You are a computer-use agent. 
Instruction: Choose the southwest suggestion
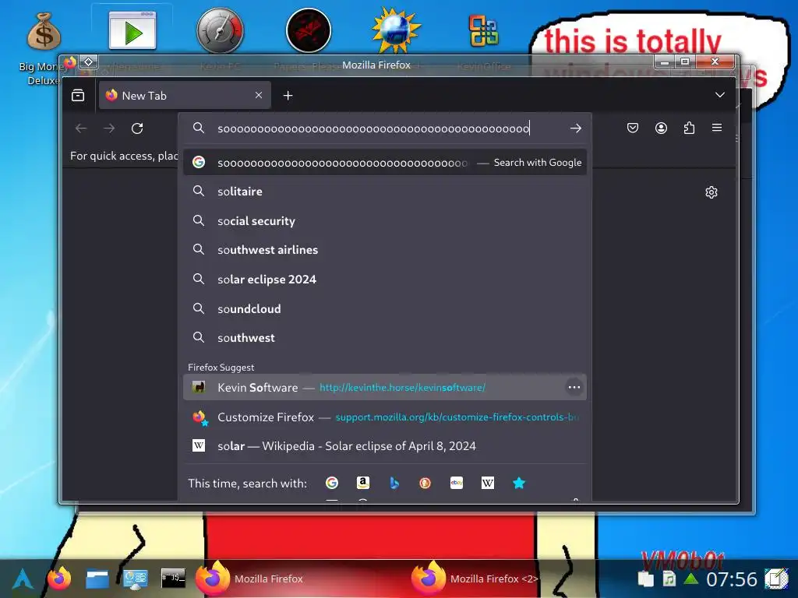pyautogui.click(x=385, y=338)
